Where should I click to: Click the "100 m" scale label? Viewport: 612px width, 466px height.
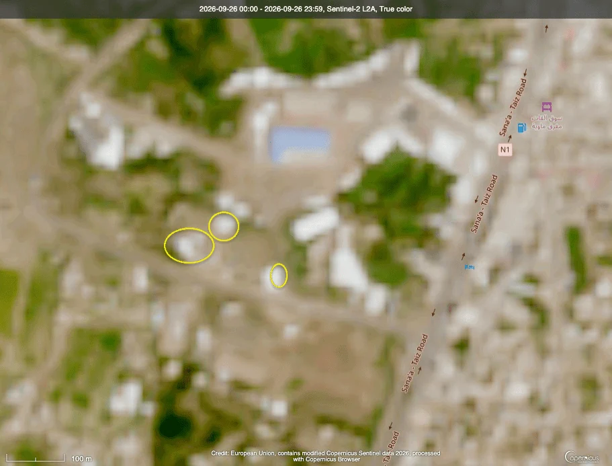click(x=81, y=459)
